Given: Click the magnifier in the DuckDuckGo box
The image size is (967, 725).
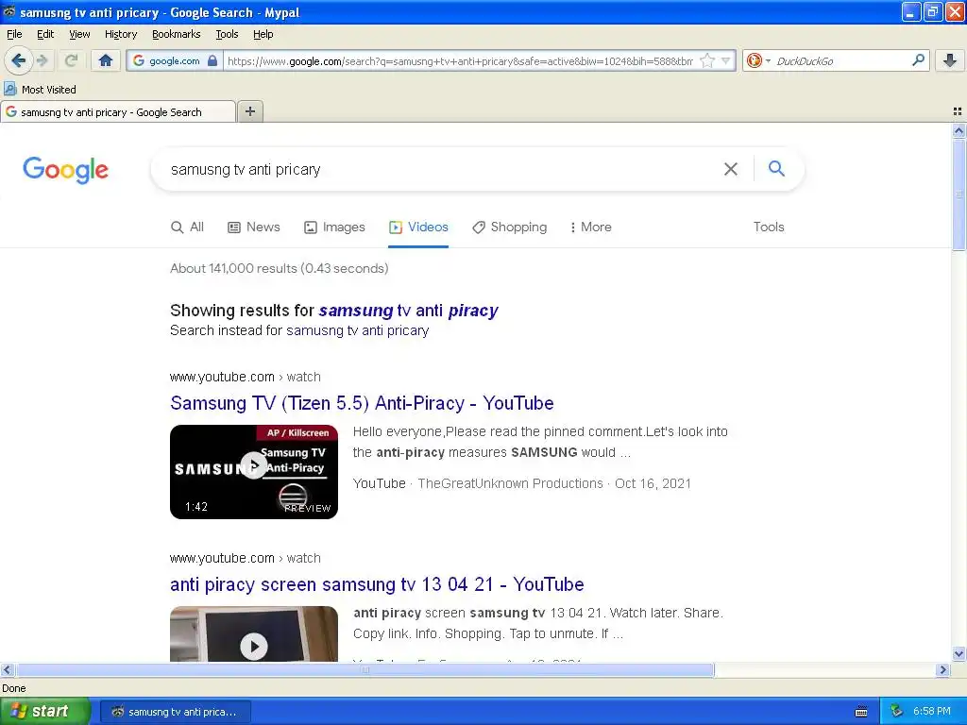Looking at the screenshot, I should coord(918,59).
